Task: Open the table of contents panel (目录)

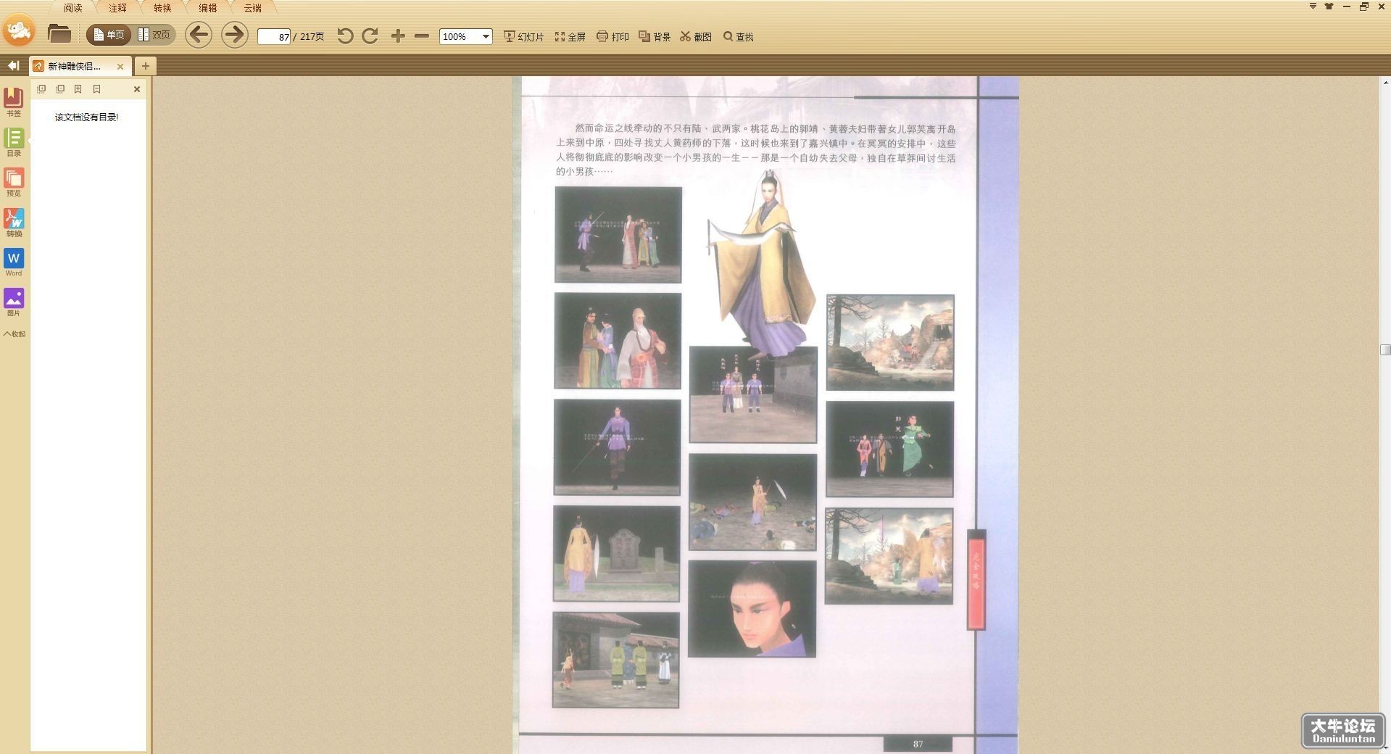Action: 14,142
